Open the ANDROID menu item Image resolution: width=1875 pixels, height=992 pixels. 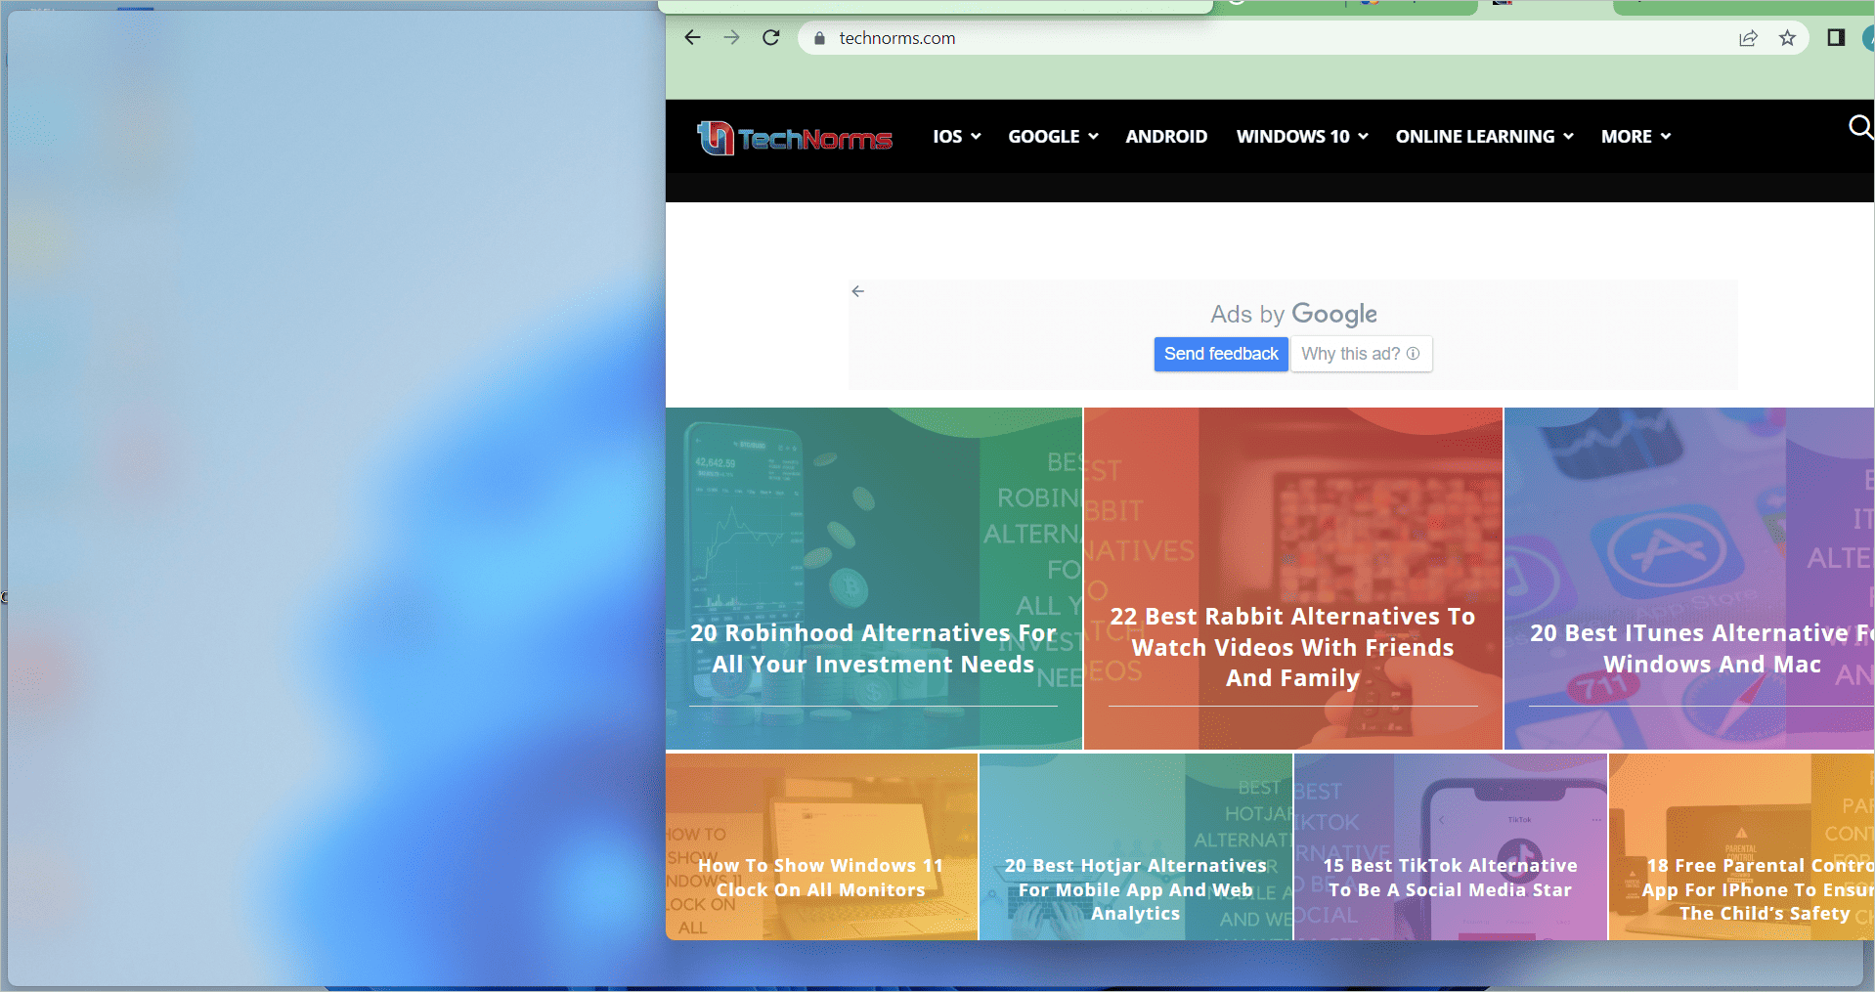[x=1166, y=137]
